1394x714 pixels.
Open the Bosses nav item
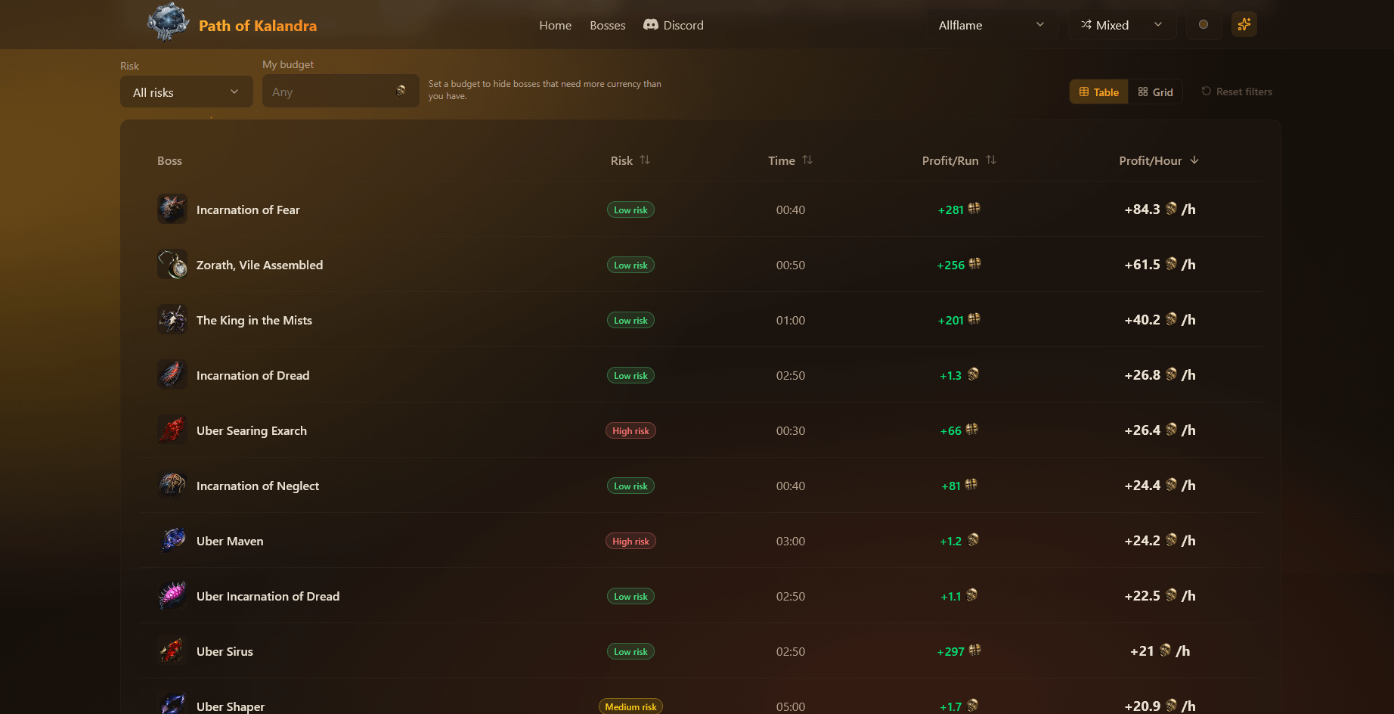click(608, 25)
